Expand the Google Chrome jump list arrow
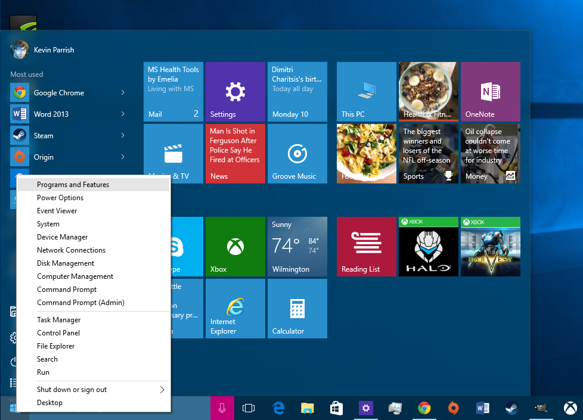This screenshot has width=583, height=420. (123, 92)
